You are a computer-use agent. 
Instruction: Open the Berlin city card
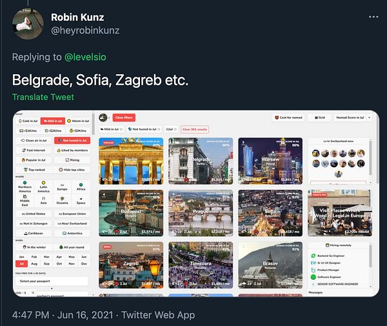point(131,161)
